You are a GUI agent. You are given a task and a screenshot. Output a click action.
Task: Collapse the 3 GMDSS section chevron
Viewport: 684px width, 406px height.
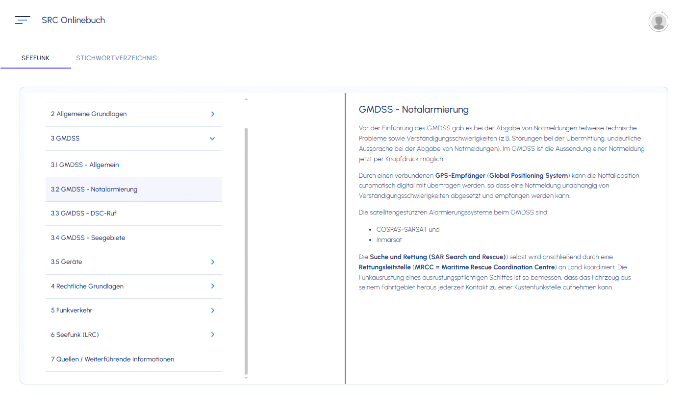(x=212, y=139)
